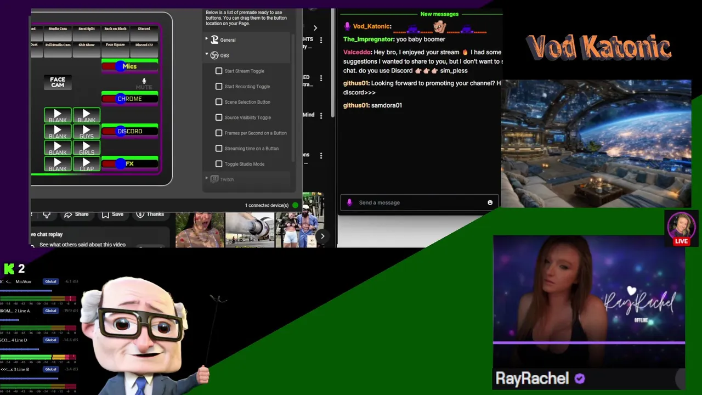This screenshot has height=395, width=702.
Task: Click the Valceddo username in chat
Action: point(358,52)
